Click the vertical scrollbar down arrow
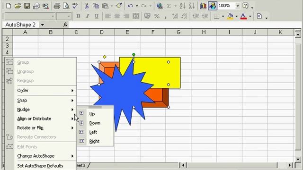303x170 pixels. click(x=298, y=159)
